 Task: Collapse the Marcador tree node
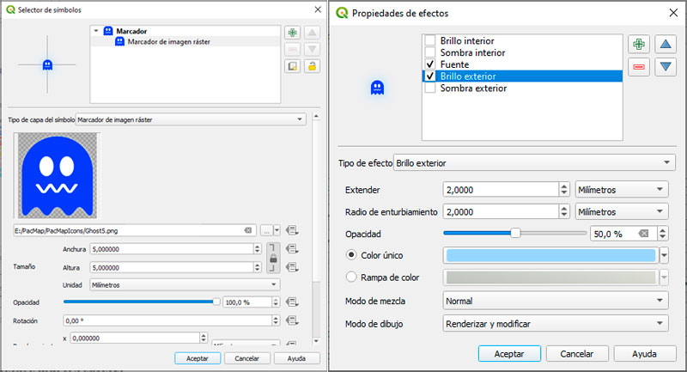pos(96,31)
